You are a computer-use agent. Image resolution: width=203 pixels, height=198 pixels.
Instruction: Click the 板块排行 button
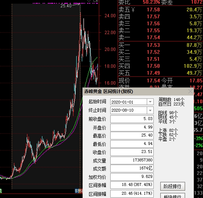click(x=173, y=196)
